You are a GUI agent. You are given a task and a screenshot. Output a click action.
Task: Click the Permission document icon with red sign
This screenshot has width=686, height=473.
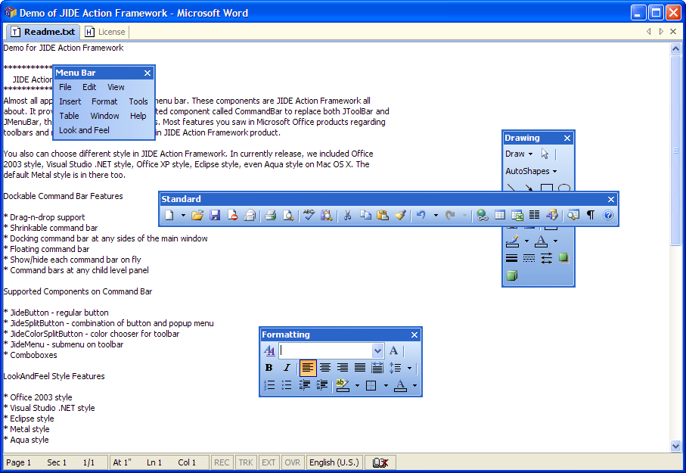[x=232, y=215]
